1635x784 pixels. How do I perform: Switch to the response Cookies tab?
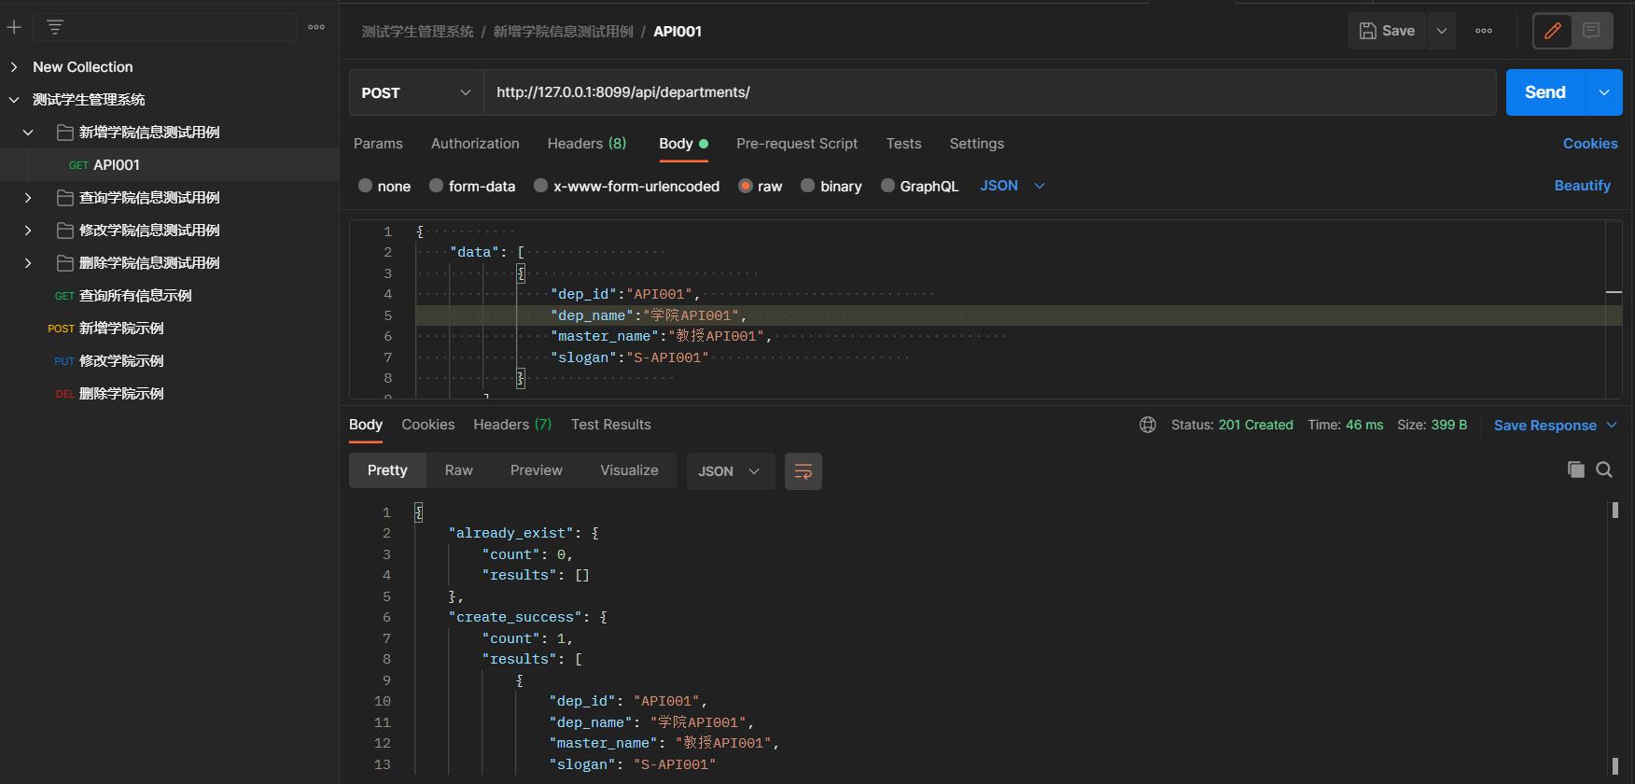coord(428,425)
